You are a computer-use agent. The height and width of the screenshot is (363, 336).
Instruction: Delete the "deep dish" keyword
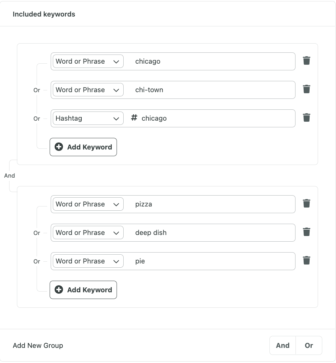306,232
